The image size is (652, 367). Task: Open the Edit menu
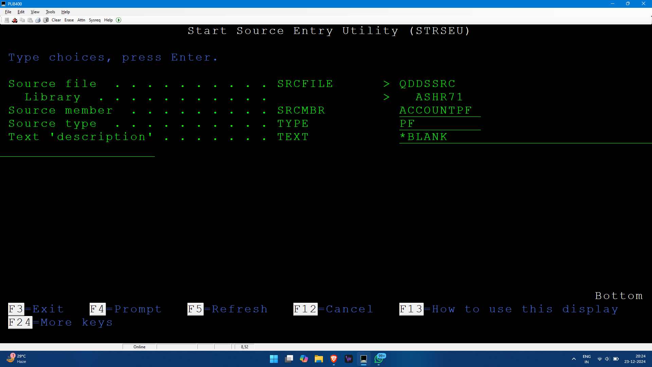tap(21, 12)
